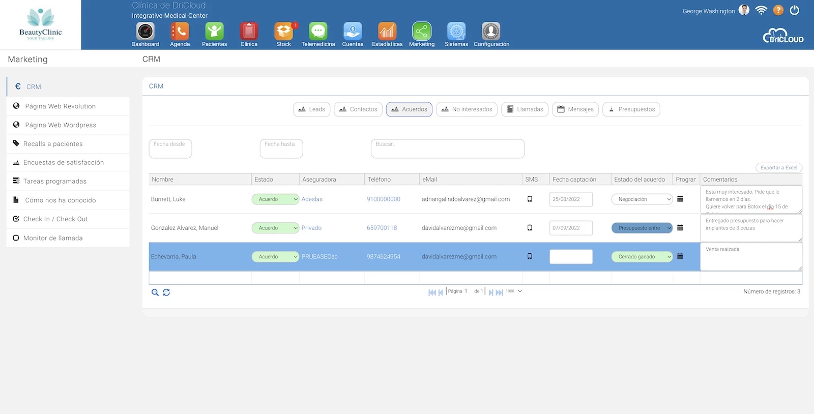
Task: Open the Marketing share icon
Action: coord(422,32)
